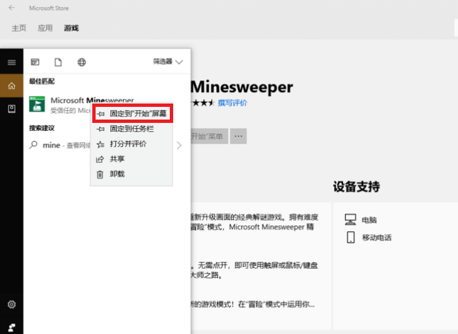Click the 撰写评价 link
Image resolution: width=458 pixels, height=334 pixels.
pos(232,103)
